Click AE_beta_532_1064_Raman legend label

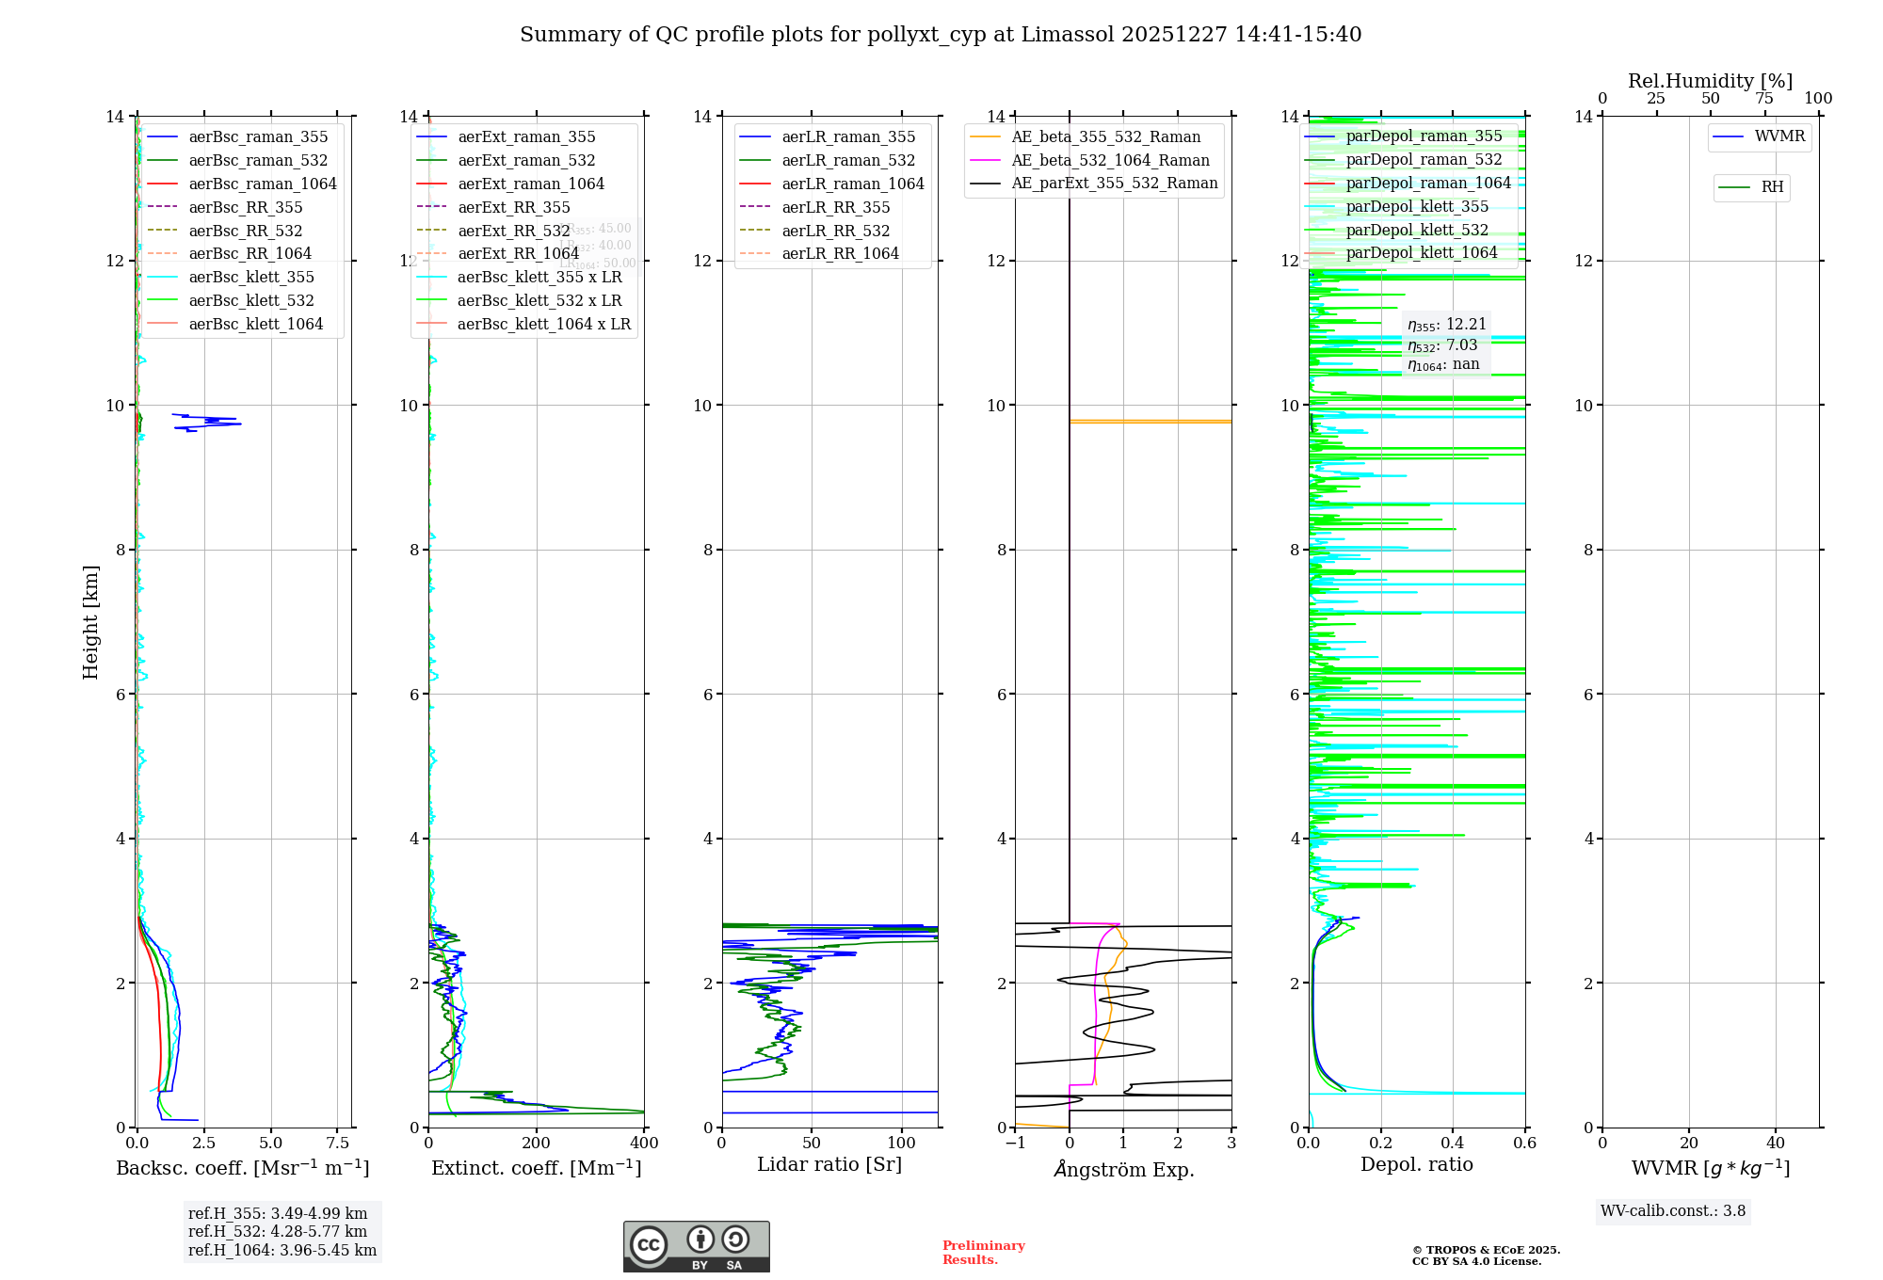click(1109, 161)
